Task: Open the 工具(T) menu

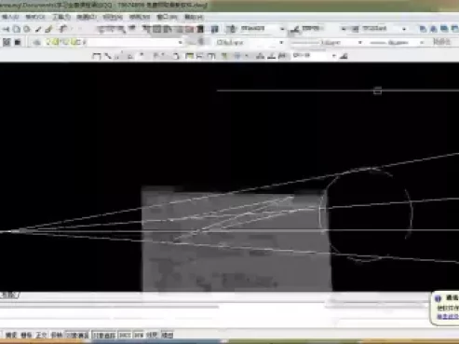Action: [x=61, y=17]
